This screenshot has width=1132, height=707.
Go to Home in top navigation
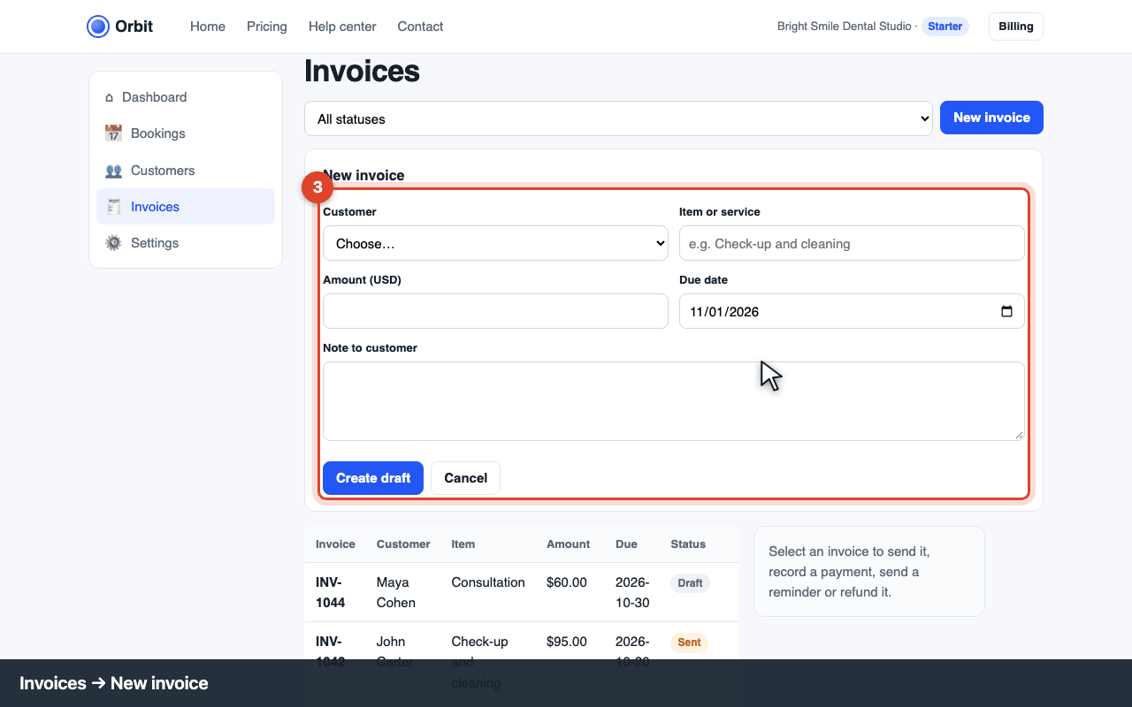point(208,27)
